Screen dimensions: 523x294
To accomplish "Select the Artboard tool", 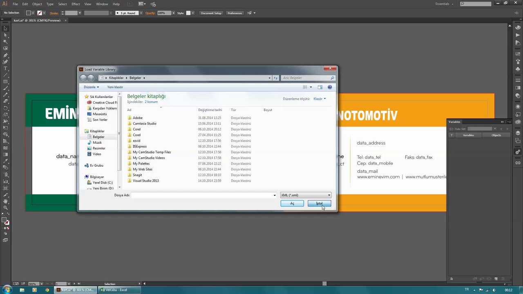I will coord(6,187).
